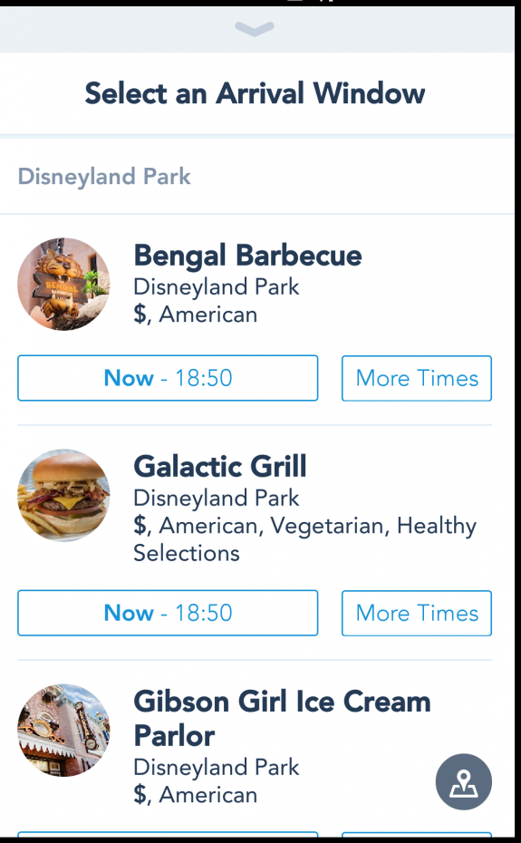Click the Select an Arrival Window heading
Screen dimensions: 521x843
[255, 93]
